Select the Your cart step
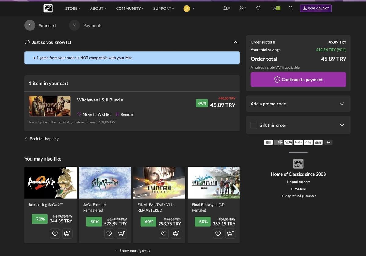 click(40, 25)
